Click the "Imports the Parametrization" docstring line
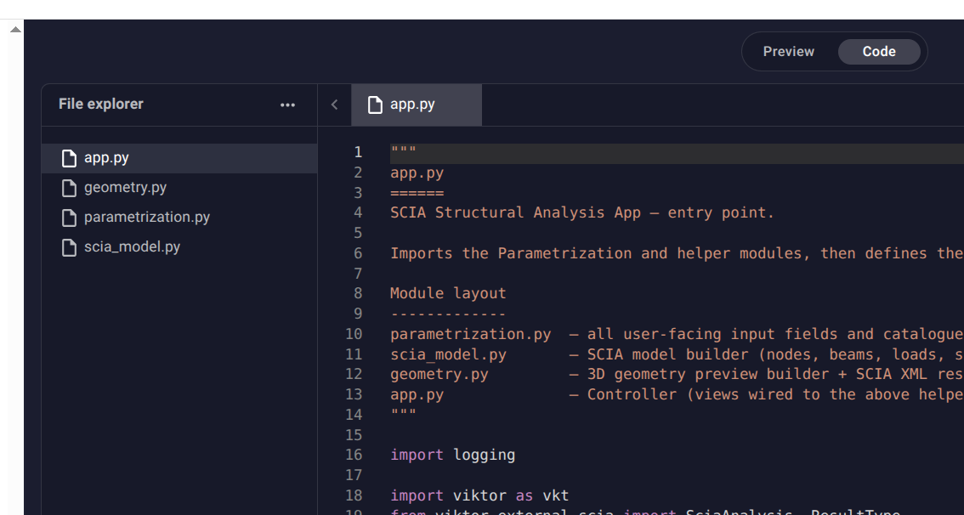Image resolution: width=964 pixels, height=515 pixels. (x=677, y=253)
